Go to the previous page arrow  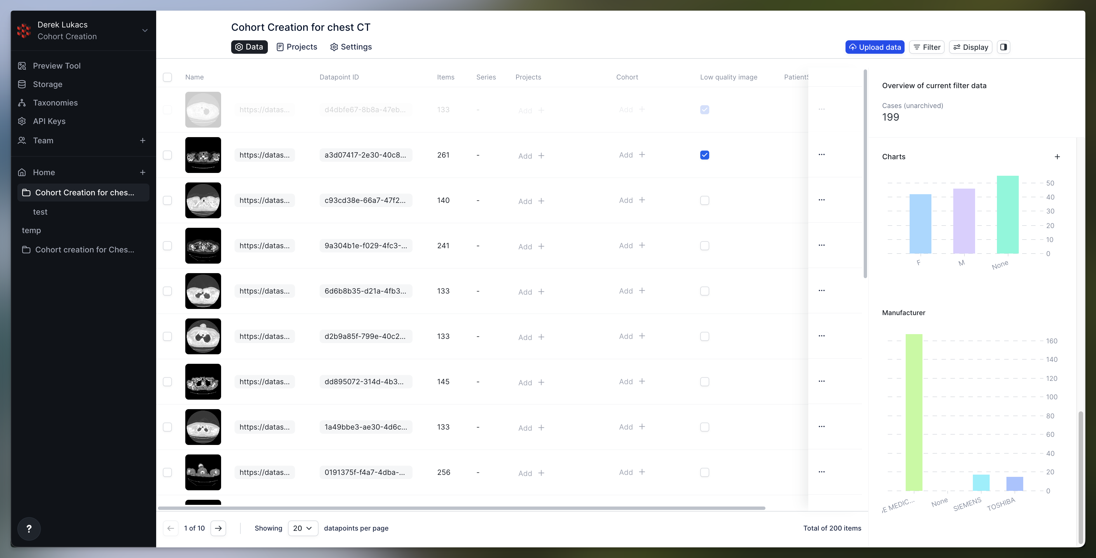click(171, 528)
